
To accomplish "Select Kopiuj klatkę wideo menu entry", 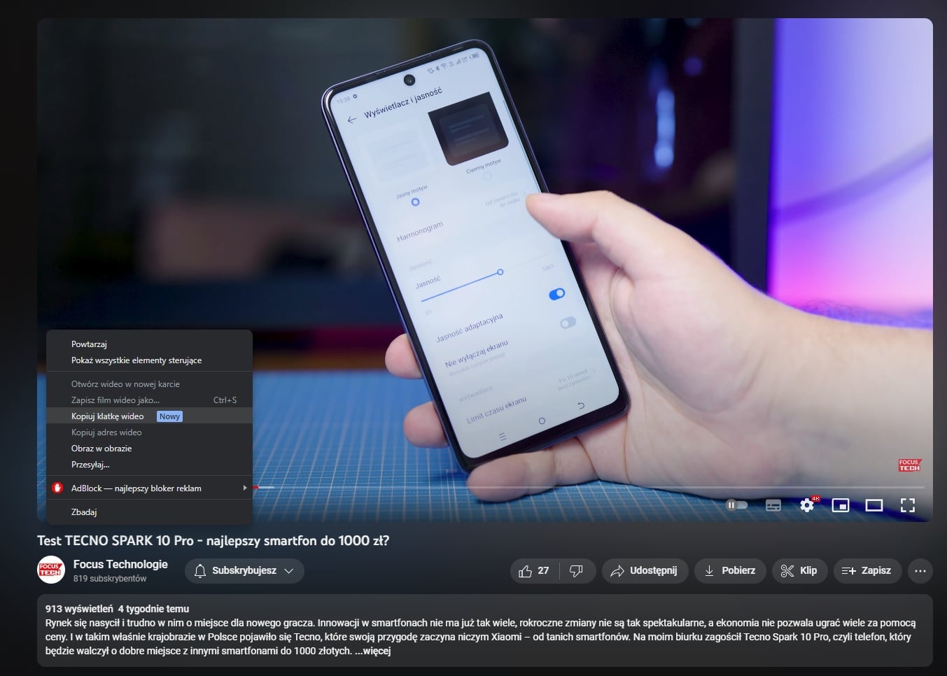I will (108, 416).
